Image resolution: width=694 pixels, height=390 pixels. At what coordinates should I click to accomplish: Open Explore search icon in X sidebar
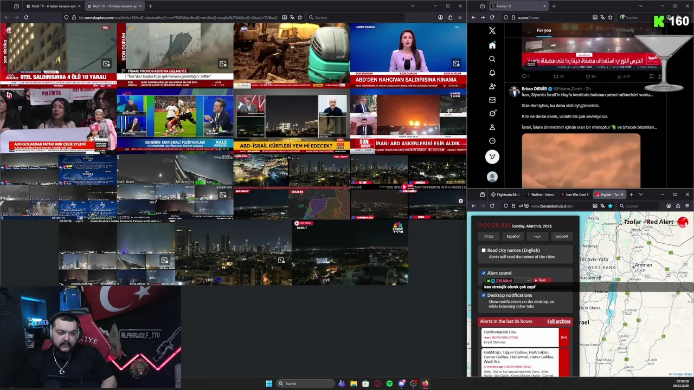click(492, 58)
